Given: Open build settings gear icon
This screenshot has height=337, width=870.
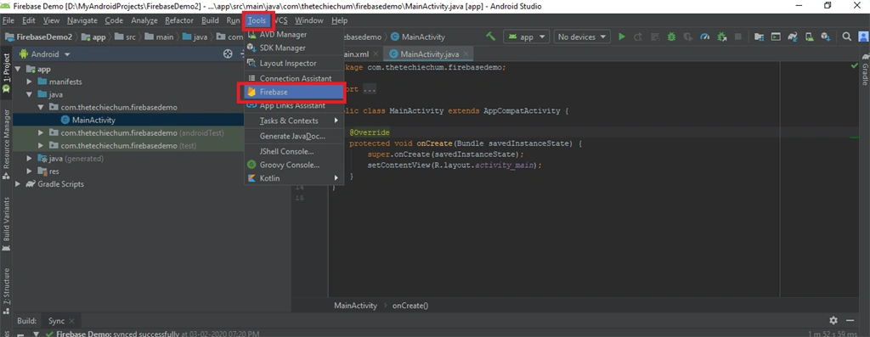Looking at the screenshot, I should (x=833, y=320).
